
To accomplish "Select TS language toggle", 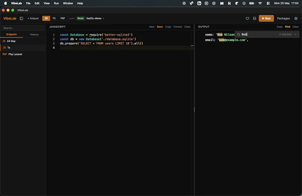I will (x=54, y=18).
